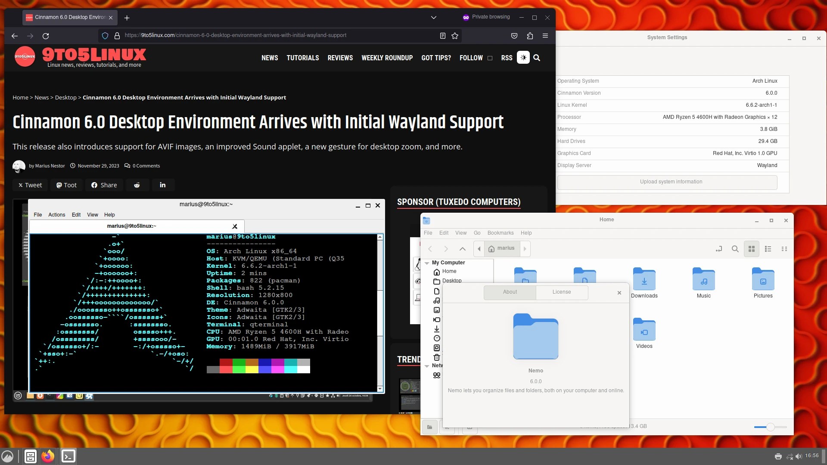
Task: Open the search icon in Nemo toolbar
Action: 735,249
